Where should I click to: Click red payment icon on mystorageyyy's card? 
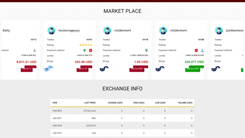[90, 50]
